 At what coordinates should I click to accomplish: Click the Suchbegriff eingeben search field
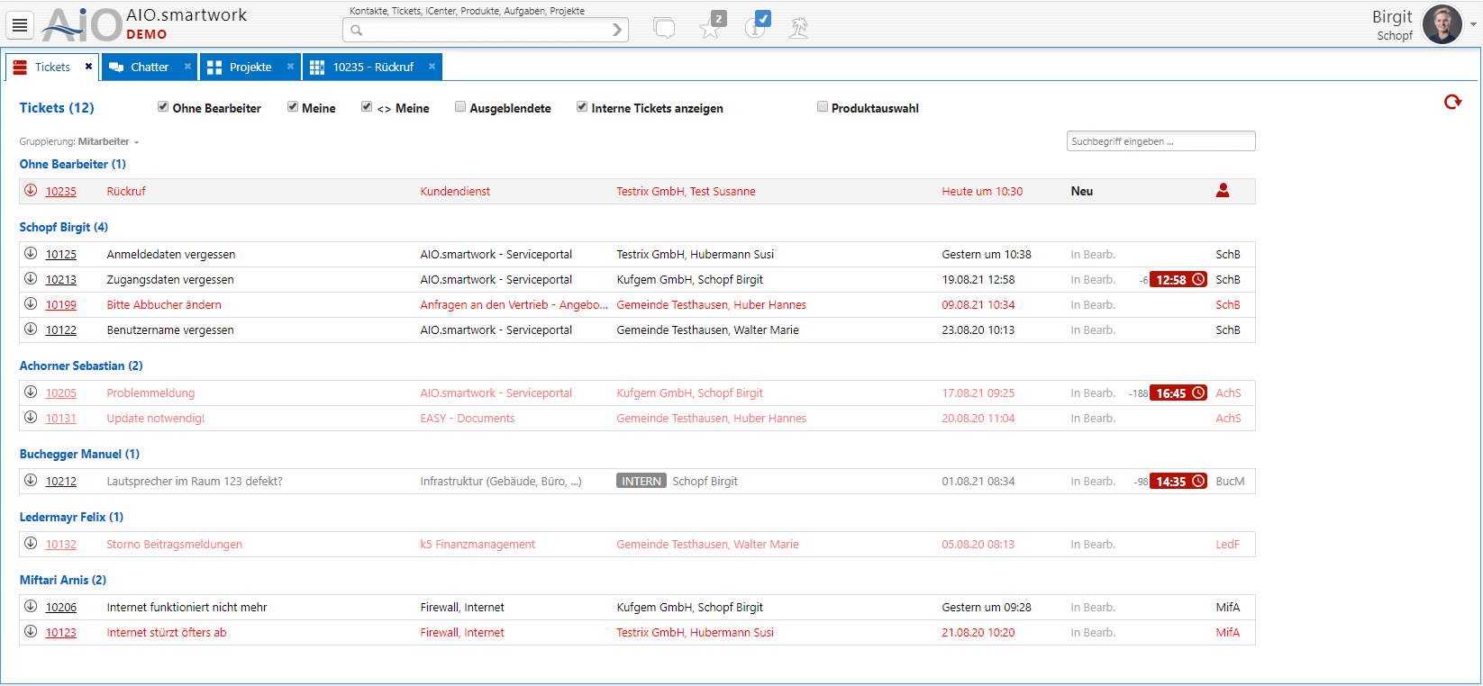(x=1160, y=141)
